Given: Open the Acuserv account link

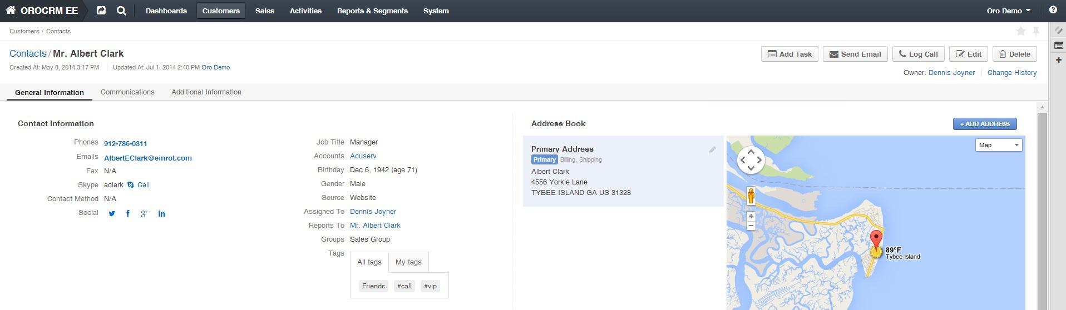Looking at the screenshot, I should click(363, 156).
